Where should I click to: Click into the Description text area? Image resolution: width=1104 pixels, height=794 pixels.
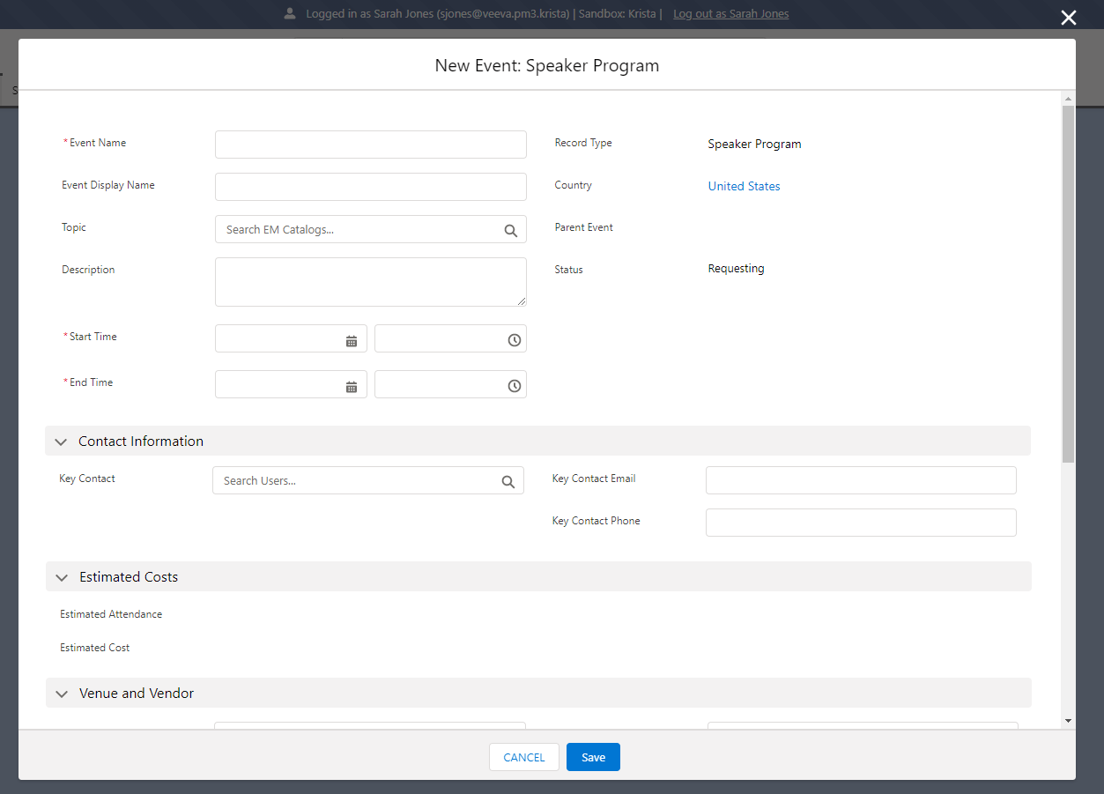(370, 282)
